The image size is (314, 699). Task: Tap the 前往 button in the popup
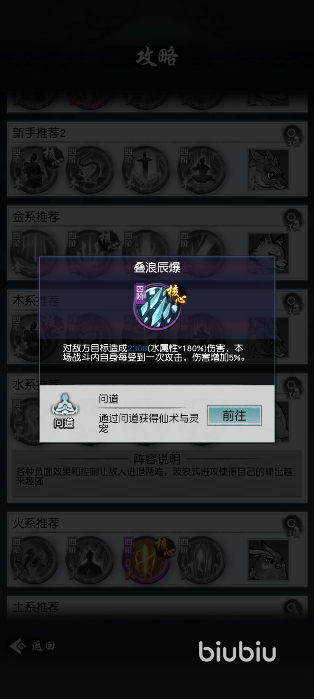click(x=234, y=415)
